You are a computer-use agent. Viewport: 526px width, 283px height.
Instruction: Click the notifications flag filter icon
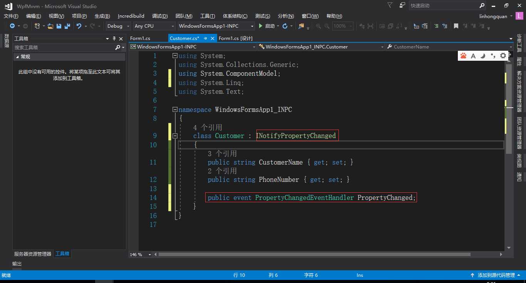pos(390,5)
